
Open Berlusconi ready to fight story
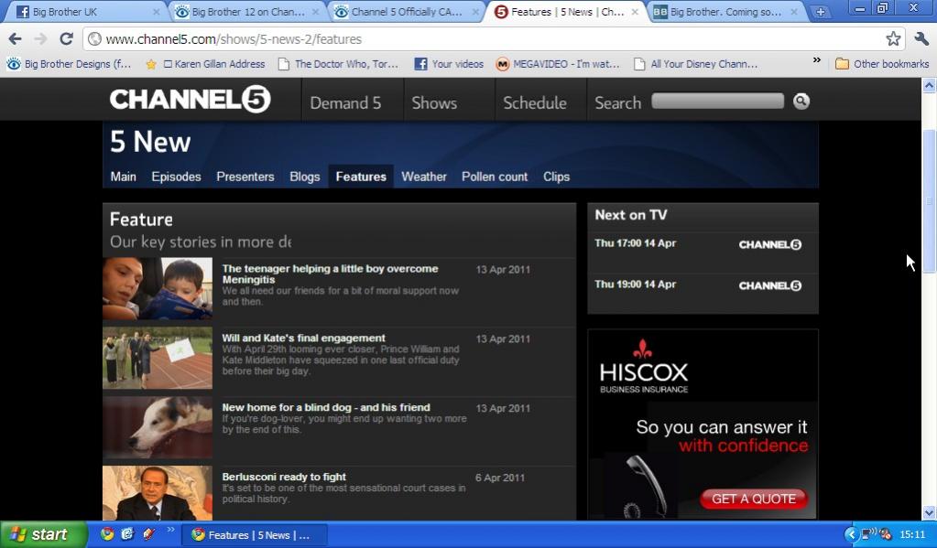[284, 477]
